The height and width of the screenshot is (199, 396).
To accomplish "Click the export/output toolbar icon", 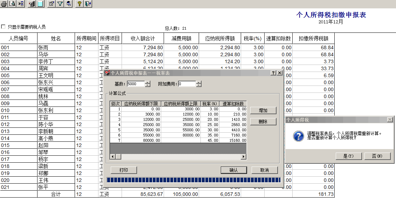I will click(21, 4).
